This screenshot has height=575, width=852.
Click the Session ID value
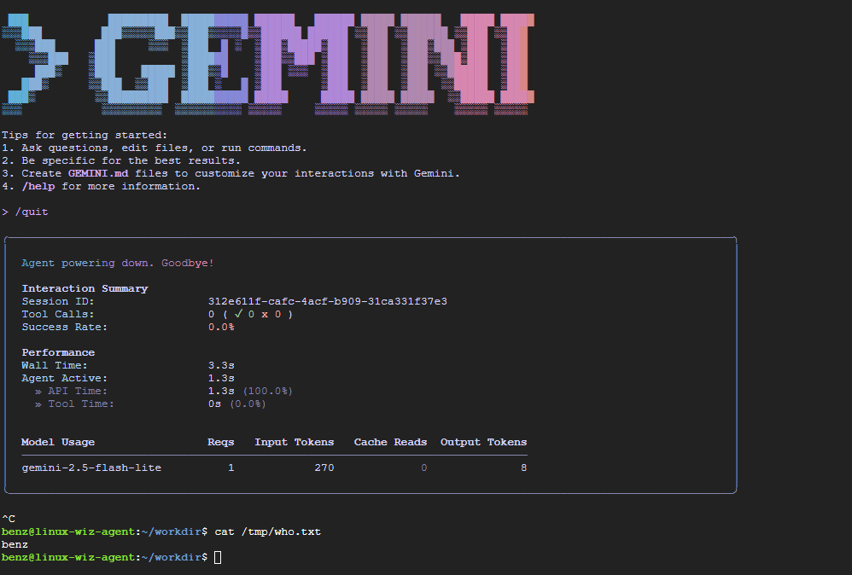click(328, 301)
